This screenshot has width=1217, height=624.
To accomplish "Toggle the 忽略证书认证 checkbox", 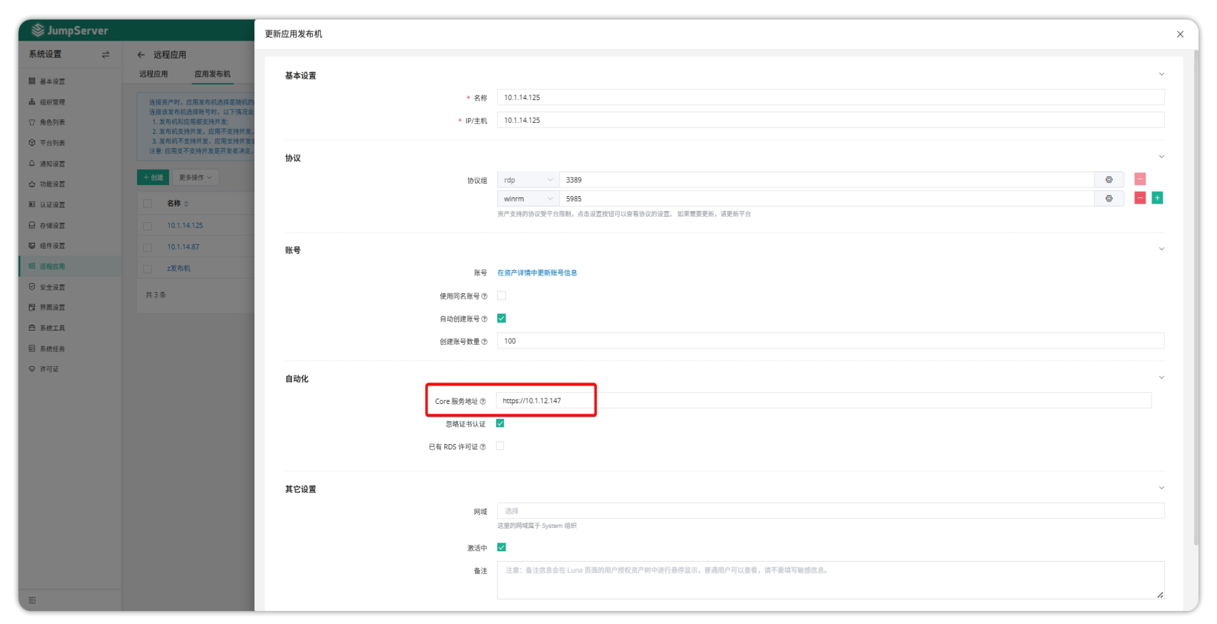I will [500, 424].
